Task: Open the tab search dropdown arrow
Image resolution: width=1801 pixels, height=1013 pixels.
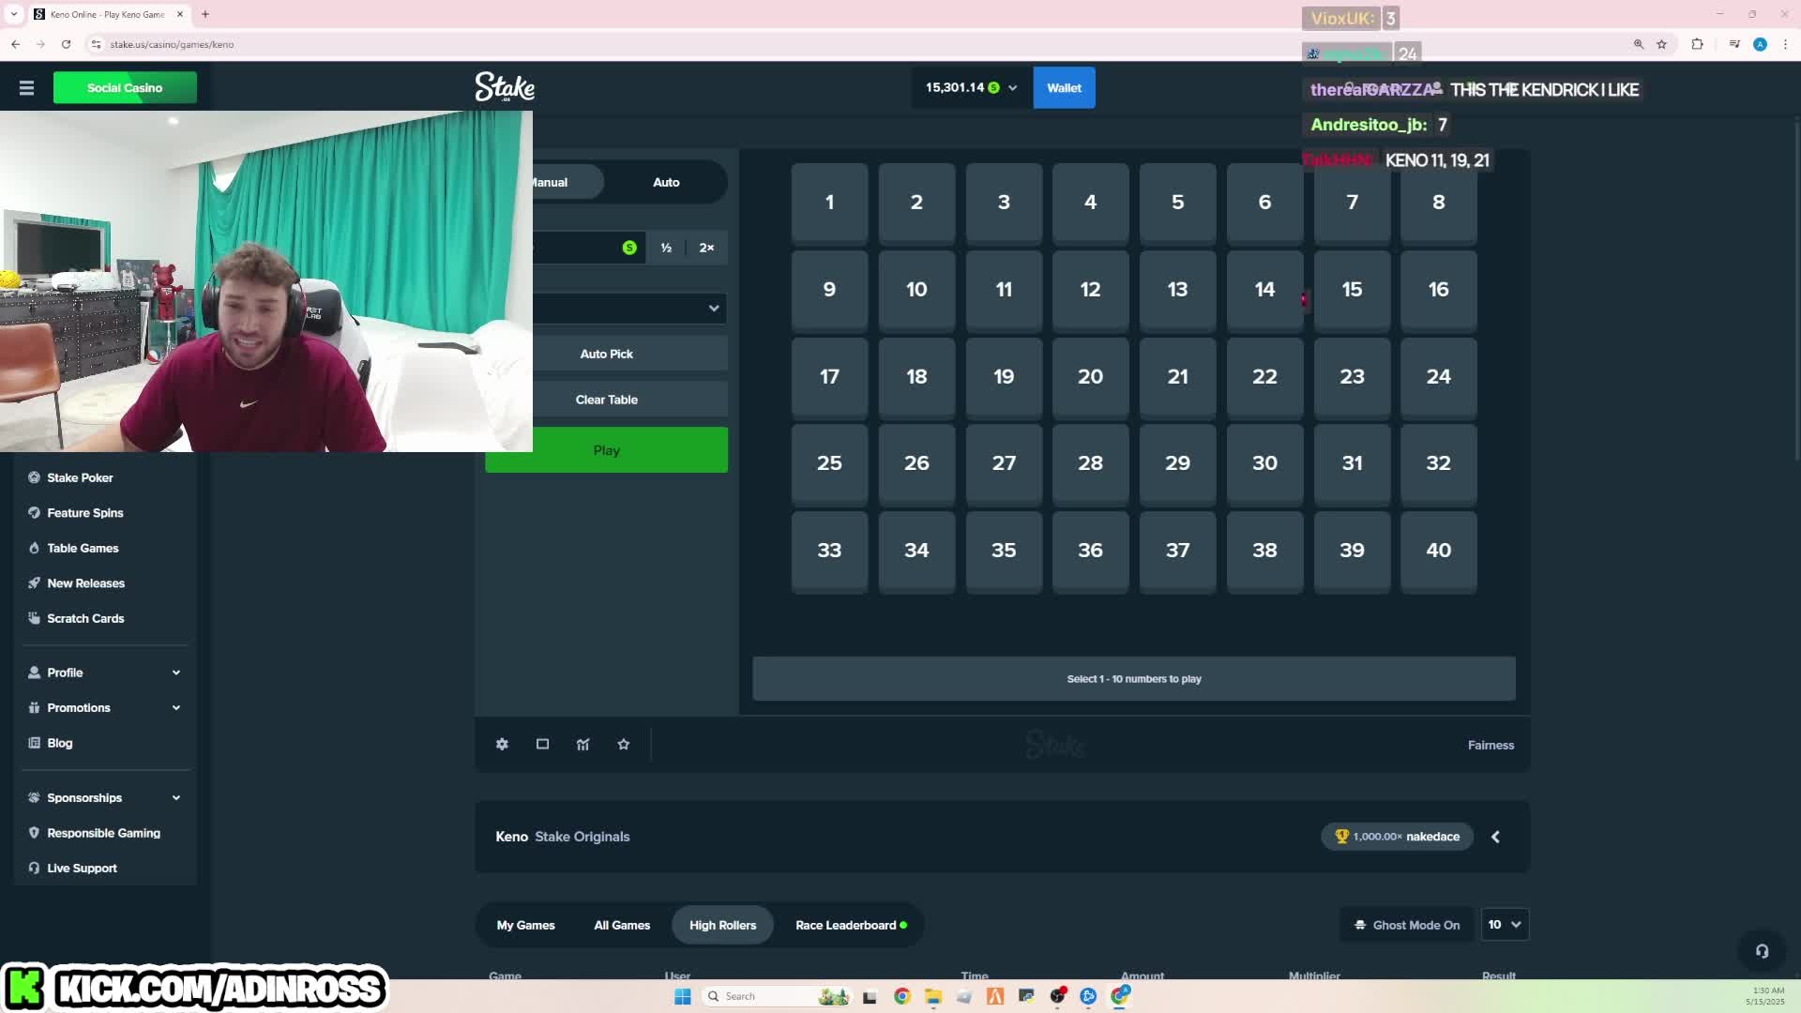Action: 13,14
